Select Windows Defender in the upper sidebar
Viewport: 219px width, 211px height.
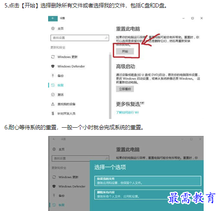click(71, 66)
